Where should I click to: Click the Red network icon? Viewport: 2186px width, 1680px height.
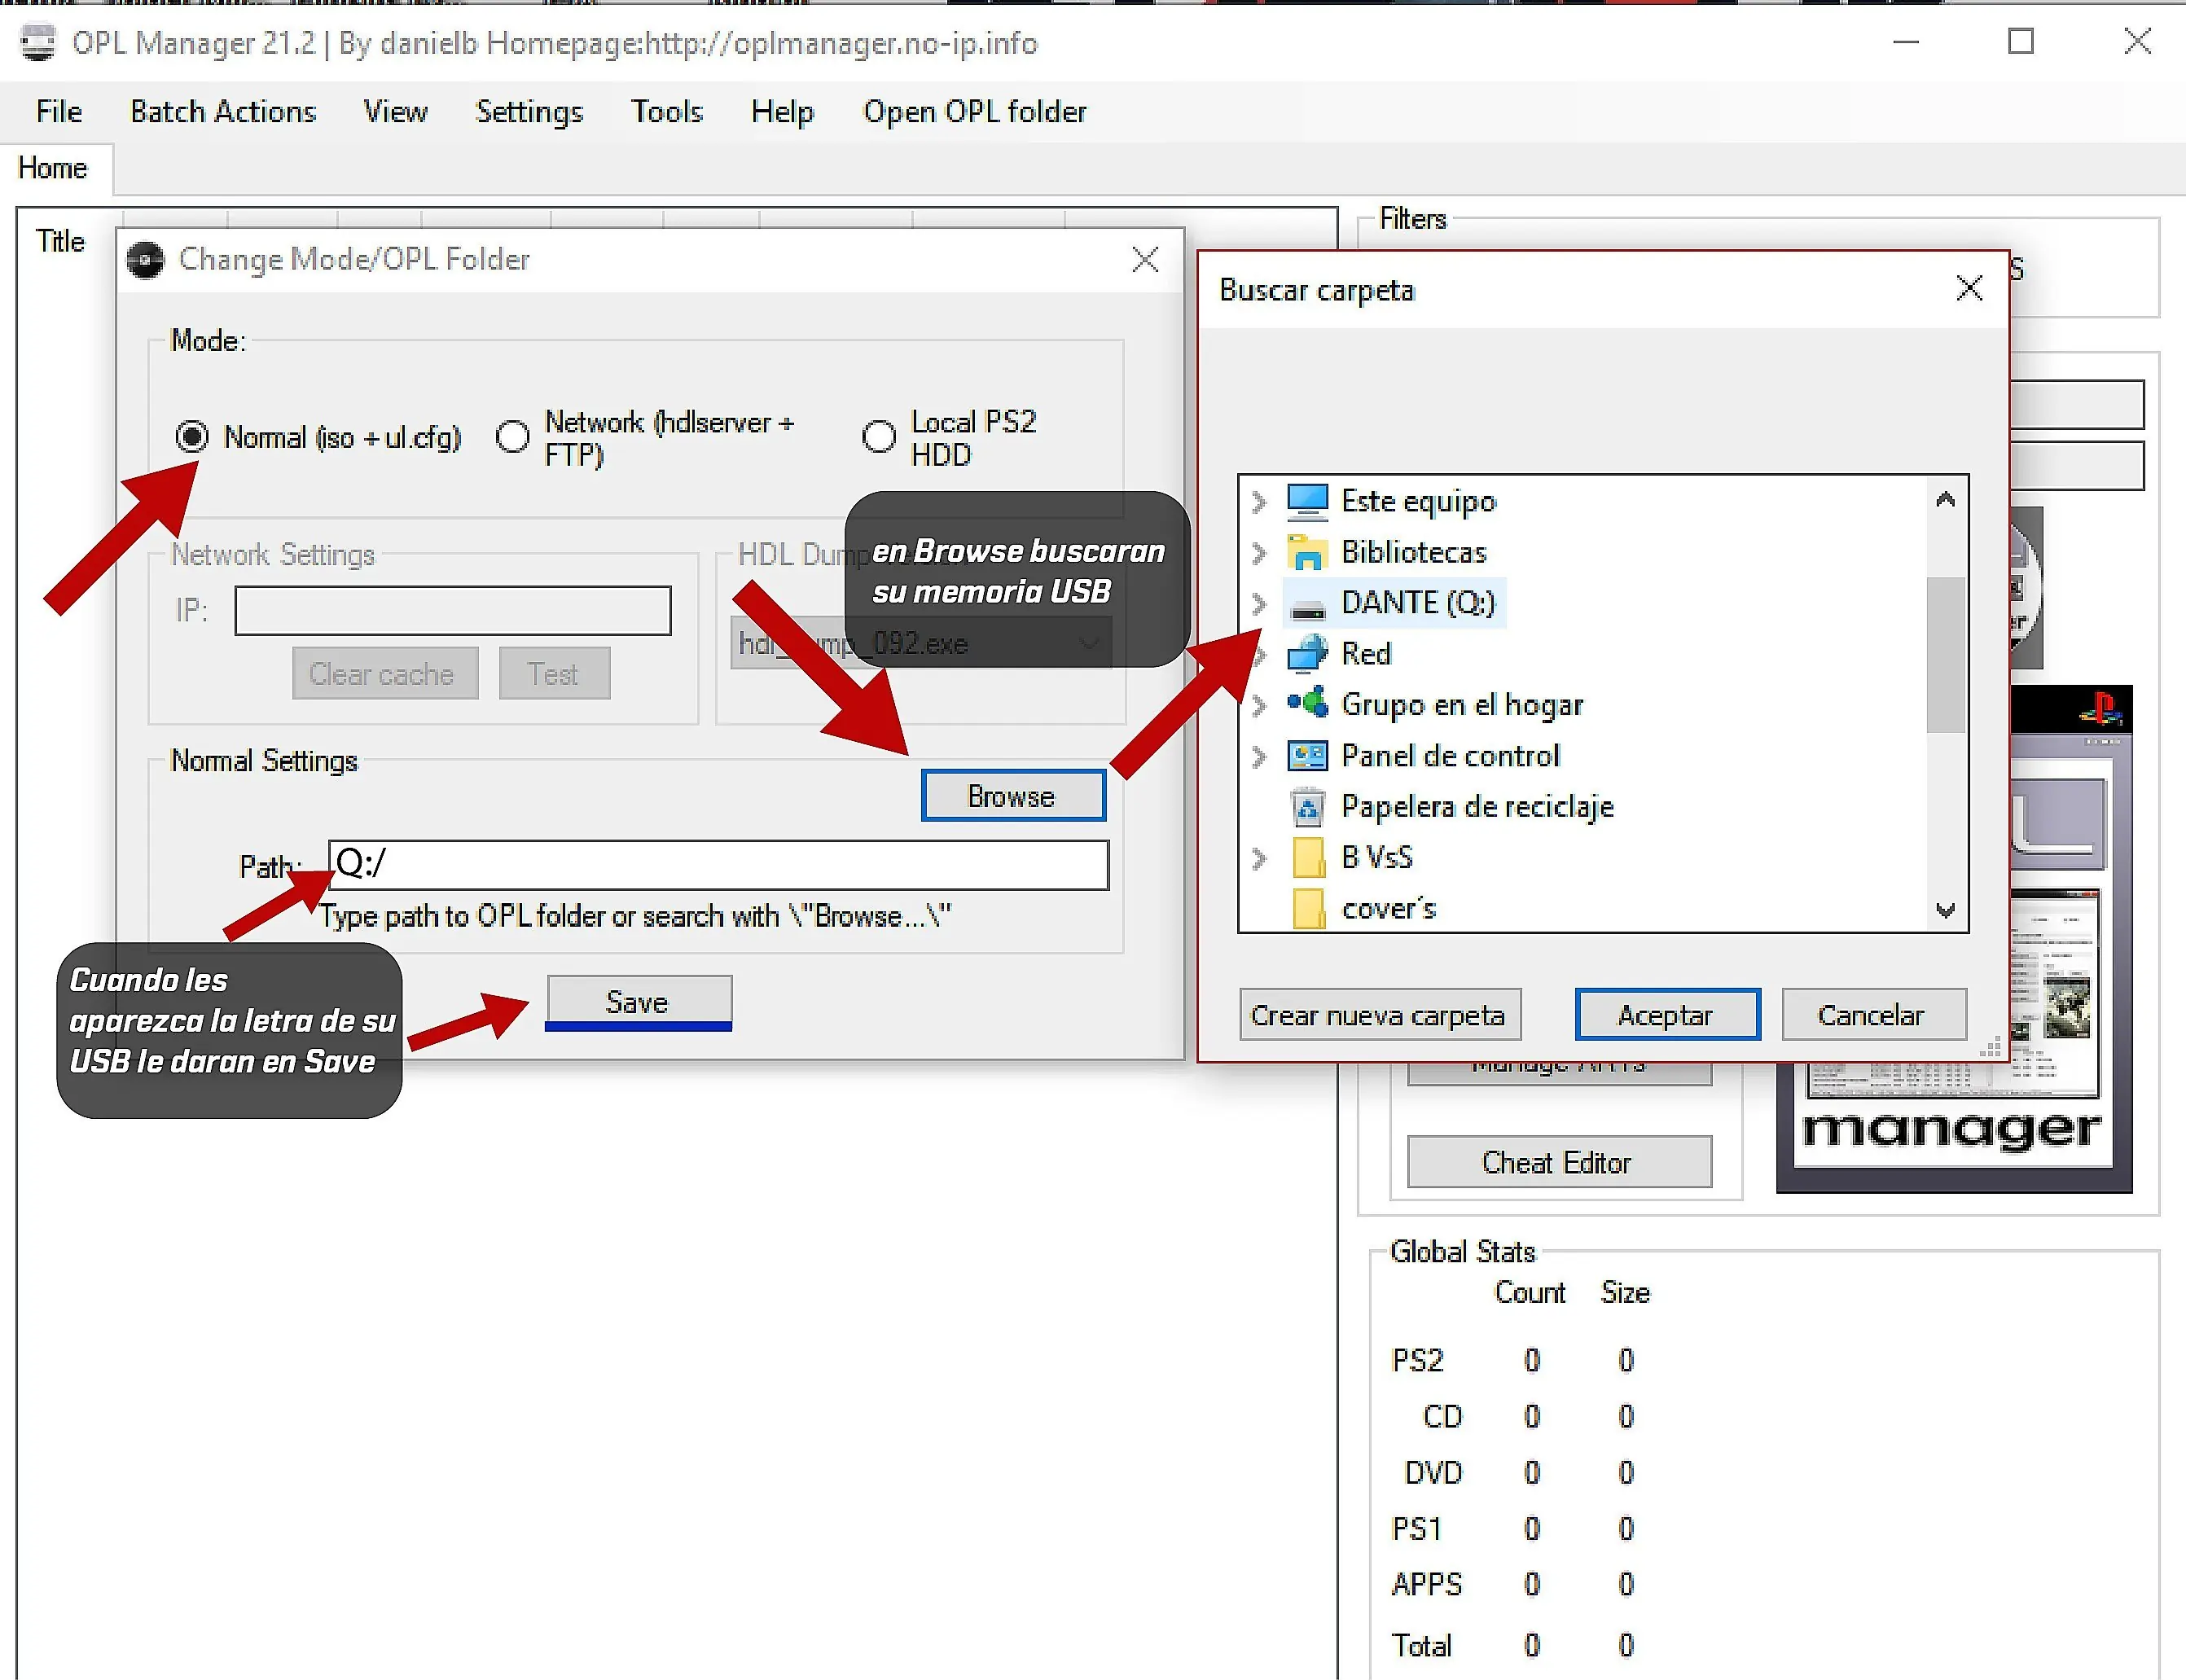(x=1307, y=653)
